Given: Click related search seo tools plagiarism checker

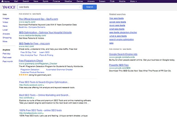Looking at the screenshot, I should pyautogui.click(x=123, y=33).
